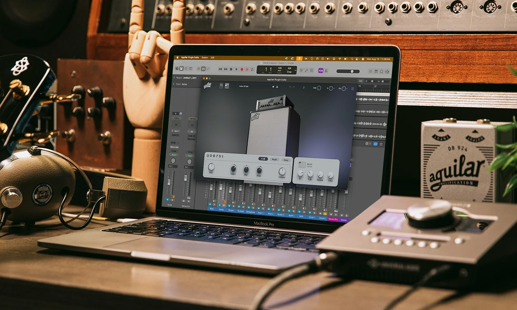The width and height of the screenshot is (517, 310).
Task: Adjust the master volume slider in the toolbar
Action: pyautogui.click(x=348, y=71)
